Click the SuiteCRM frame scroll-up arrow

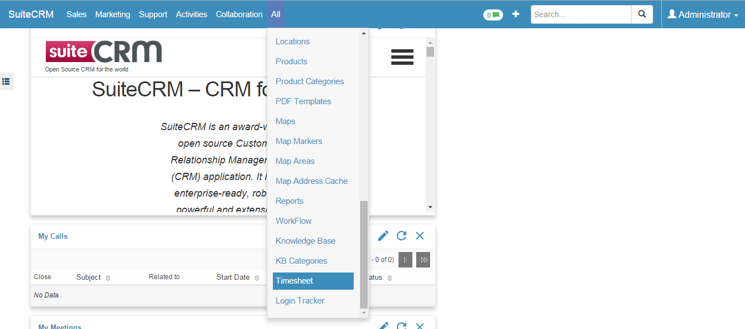pos(431,42)
